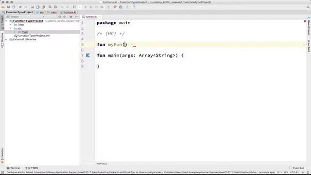311x175 pixels.
Task: Click the Project Structure toolbar icon
Action: click(121, 7)
